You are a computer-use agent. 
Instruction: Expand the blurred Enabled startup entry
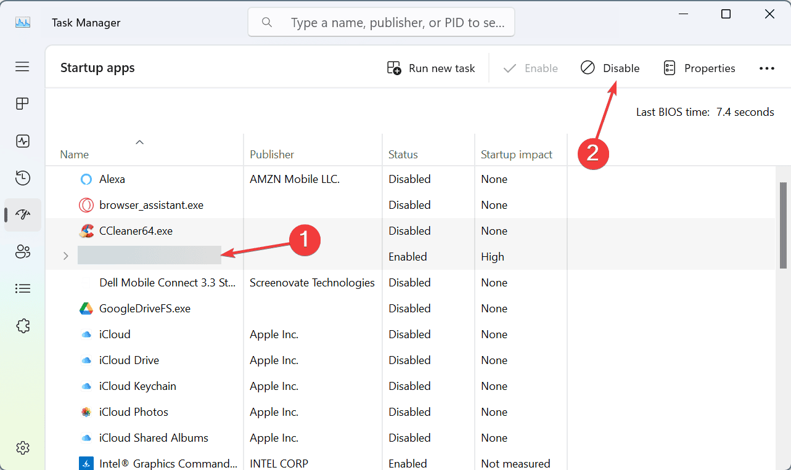pyautogui.click(x=65, y=256)
